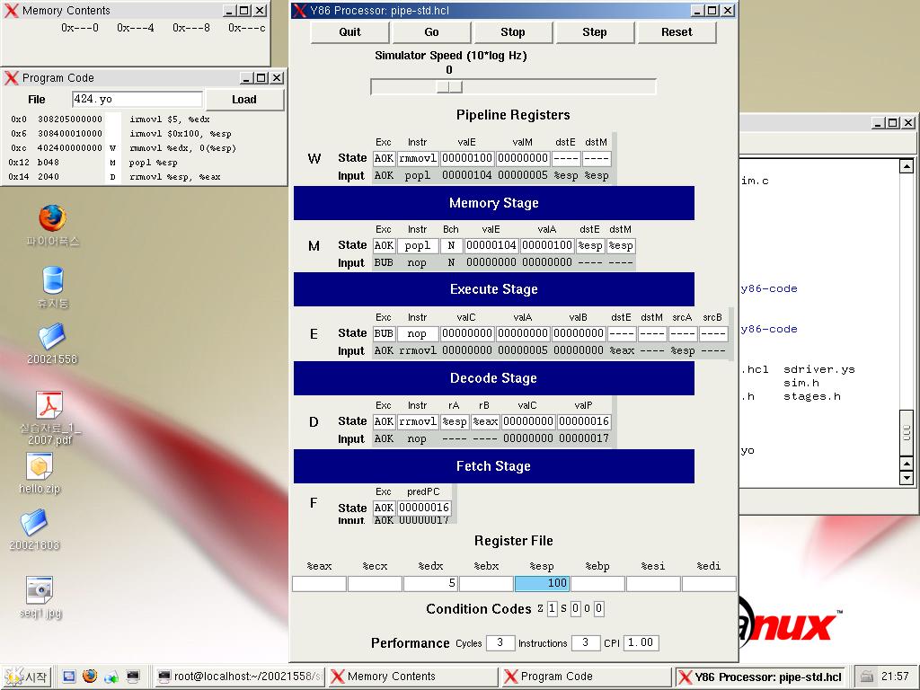Click E state Instr field nop
The height and width of the screenshot is (690, 920).
417,333
